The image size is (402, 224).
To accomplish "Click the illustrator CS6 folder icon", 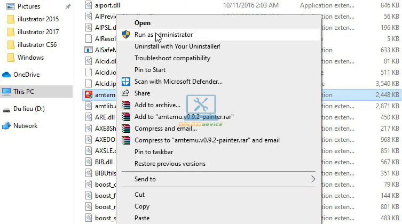I will point(11,45).
